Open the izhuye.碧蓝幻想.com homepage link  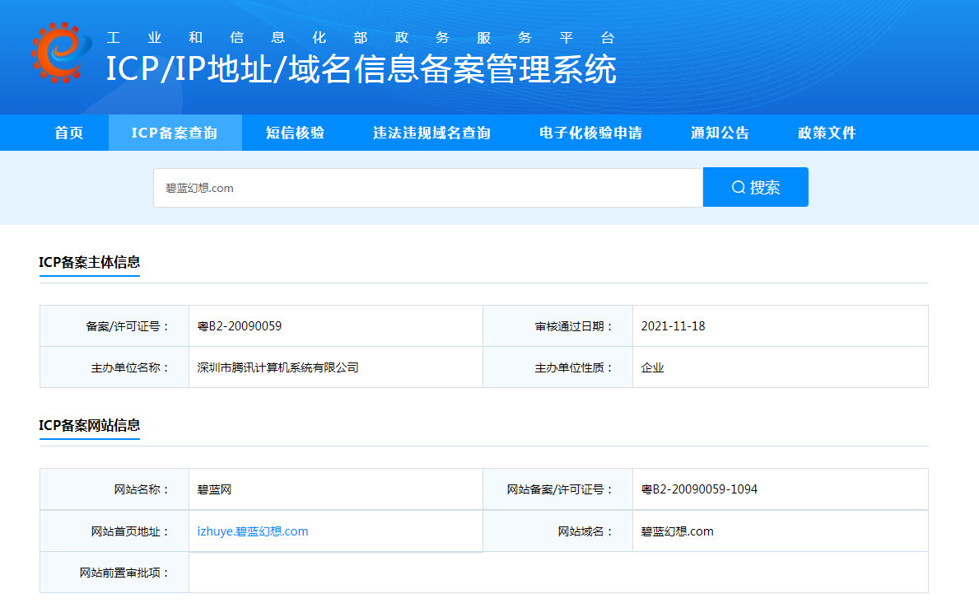click(x=253, y=531)
